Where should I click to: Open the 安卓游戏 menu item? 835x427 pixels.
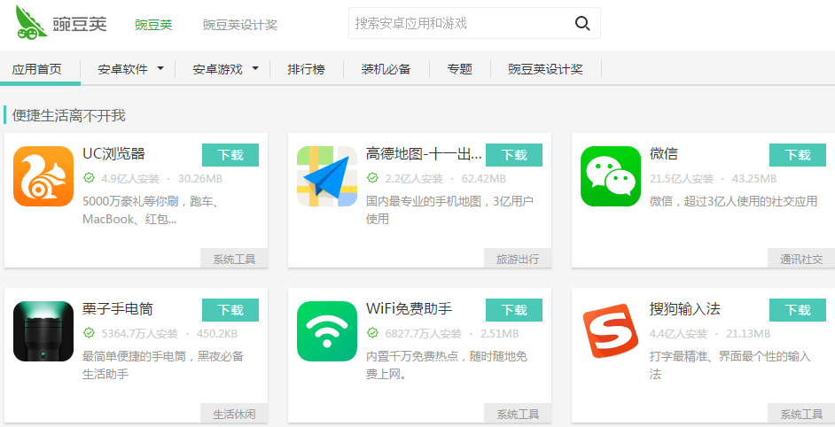[217, 69]
